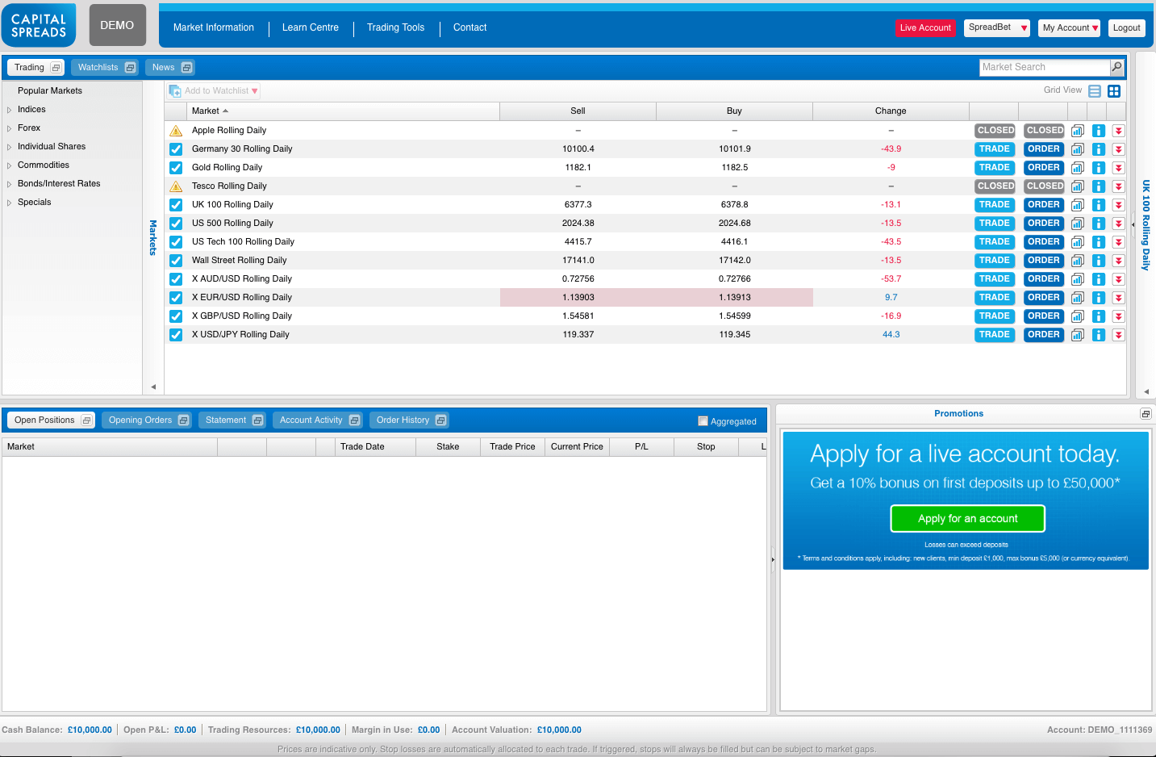Pop out the Trading tab window icon
Image resolution: width=1156 pixels, height=757 pixels.
56,68
